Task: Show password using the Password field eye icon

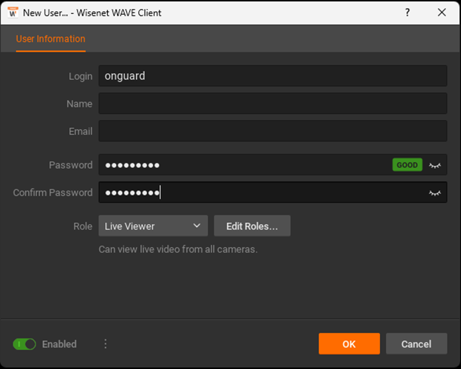Action: (435, 165)
